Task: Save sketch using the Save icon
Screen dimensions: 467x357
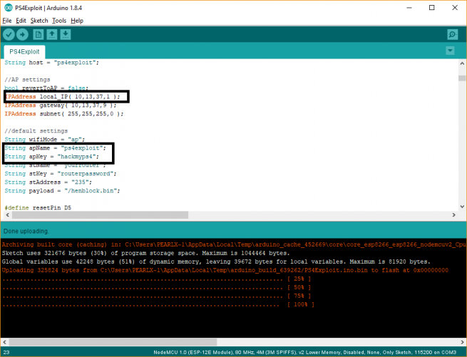Action: (x=66, y=34)
